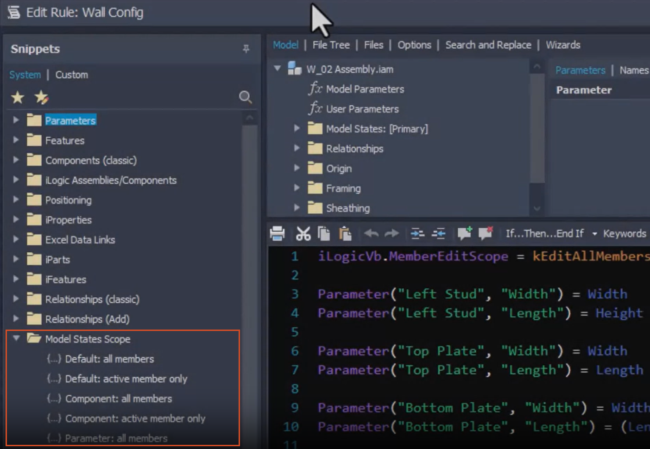Viewport: 650px width, 449px height.
Task: Select the Custom snippets tab
Action: click(x=72, y=75)
